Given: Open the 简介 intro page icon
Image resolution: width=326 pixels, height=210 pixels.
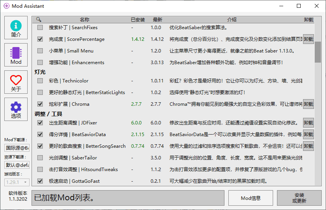Looking at the screenshot, I should 16,28.
